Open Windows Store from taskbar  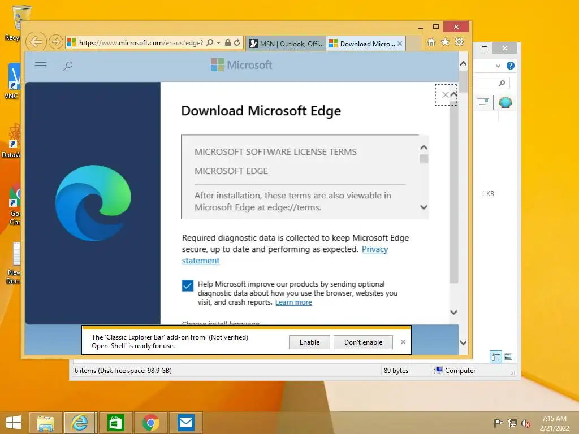coord(115,423)
